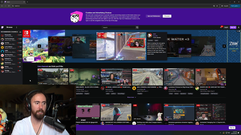The height and width of the screenshot is (135, 241).
Task: Click the Sign Up button in top navigation
Action: point(233,27)
